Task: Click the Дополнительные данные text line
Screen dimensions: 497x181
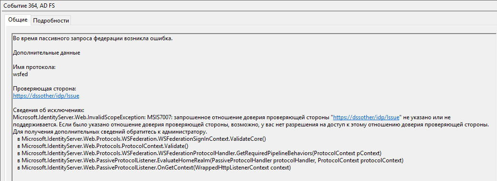Action: tap(46, 53)
